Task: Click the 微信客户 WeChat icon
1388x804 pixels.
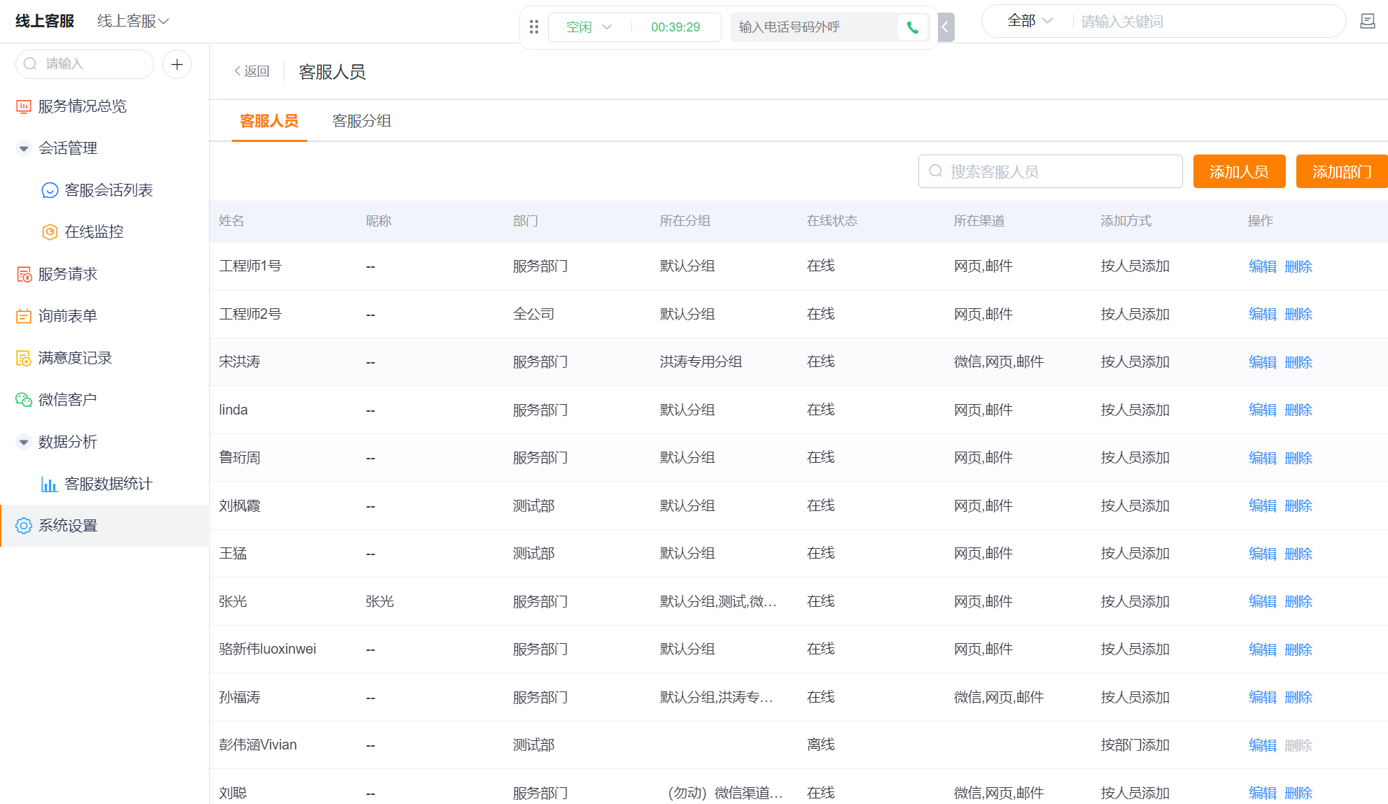Action: pyautogui.click(x=23, y=400)
